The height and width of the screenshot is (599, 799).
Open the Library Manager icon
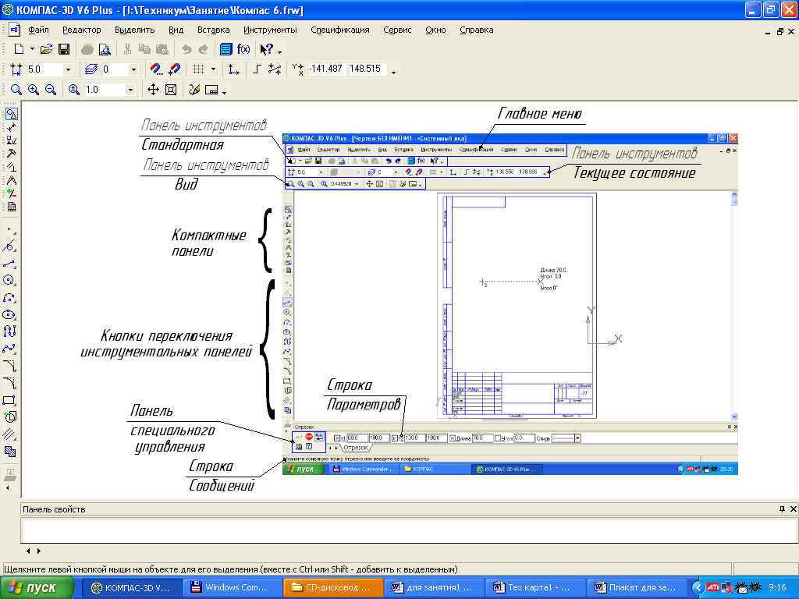point(225,49)
